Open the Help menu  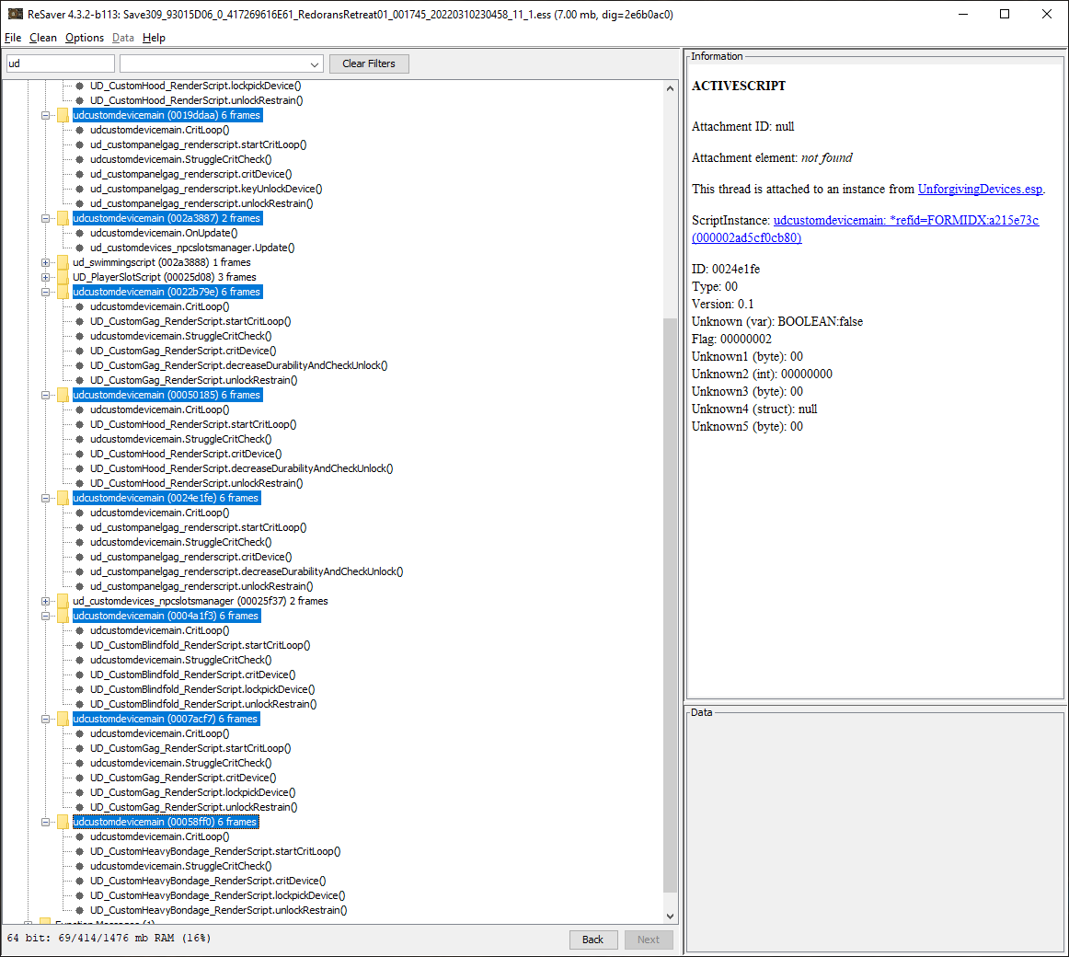point(154,38)
